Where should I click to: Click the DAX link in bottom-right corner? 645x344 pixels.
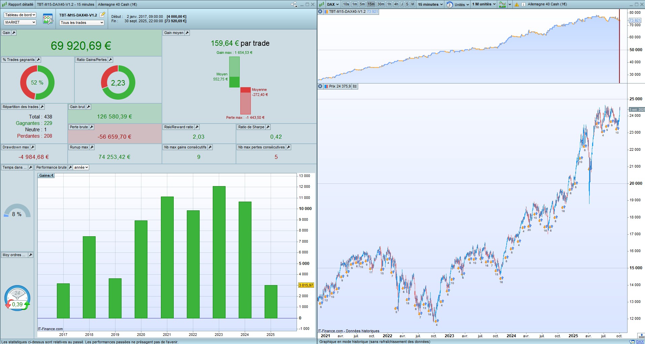[640, 342]
